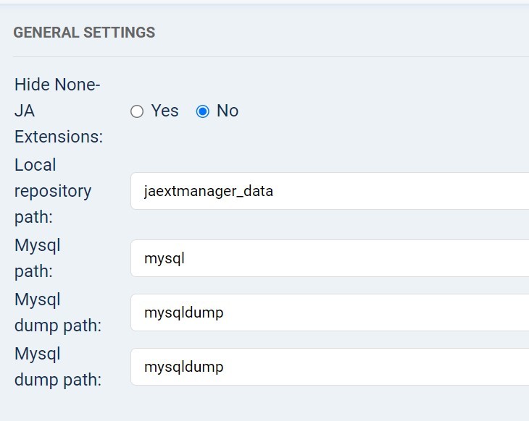Click the Mysql path label
The width and height of the screenshot is (529, 421).
point(38,258)
